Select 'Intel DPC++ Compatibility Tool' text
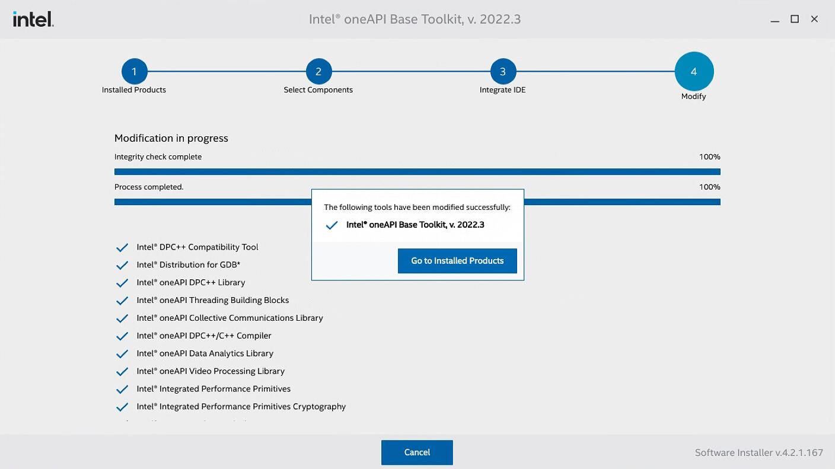 click(197, 247)
